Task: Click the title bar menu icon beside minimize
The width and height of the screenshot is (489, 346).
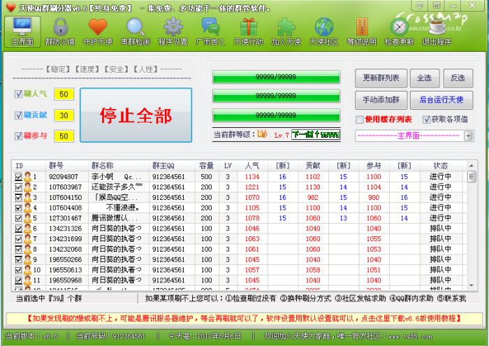Action: [x=437, y=6]
